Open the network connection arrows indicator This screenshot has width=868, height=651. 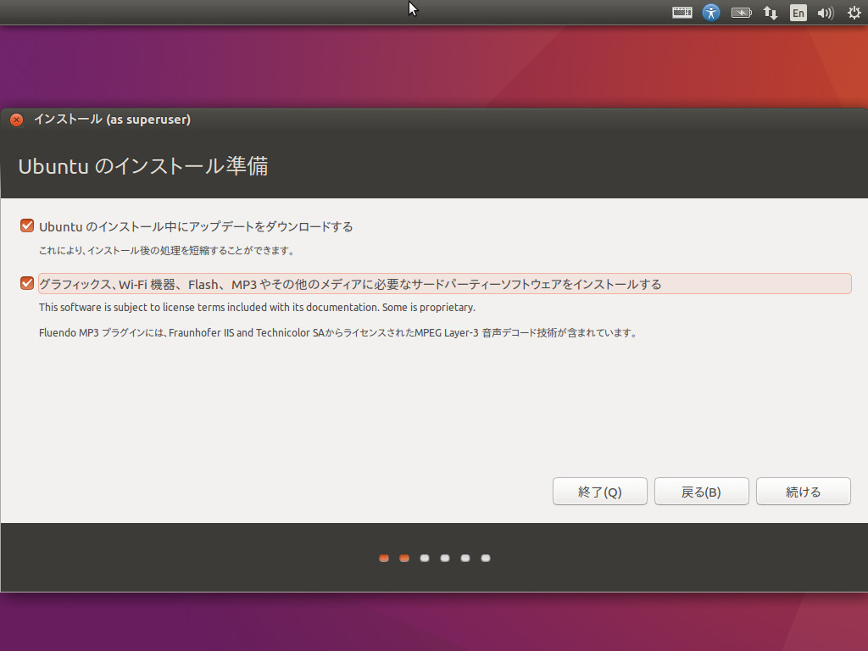tap(770, 12)
